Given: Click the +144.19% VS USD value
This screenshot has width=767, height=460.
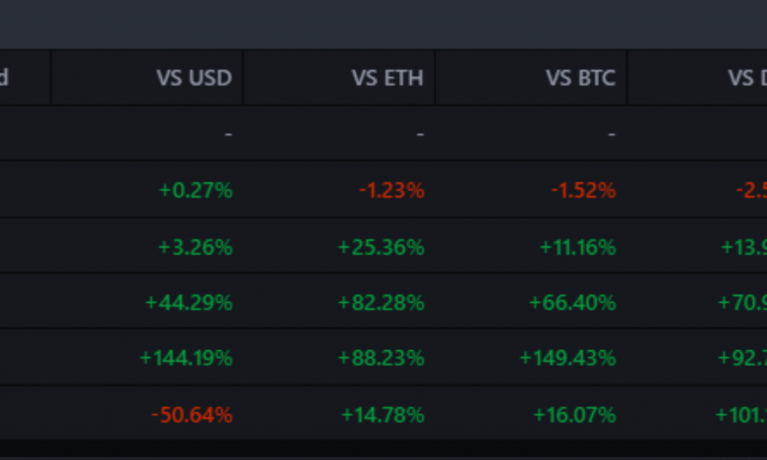Looking at the screenshot, I should click(x=186, y=358).
